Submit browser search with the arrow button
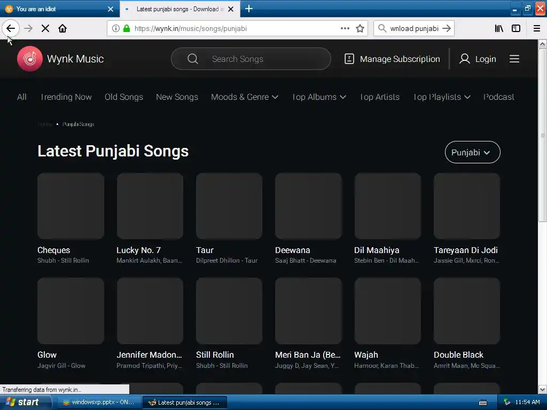This screenshot has width=547, height=410. pyautogui.click(x=447, y=28)
